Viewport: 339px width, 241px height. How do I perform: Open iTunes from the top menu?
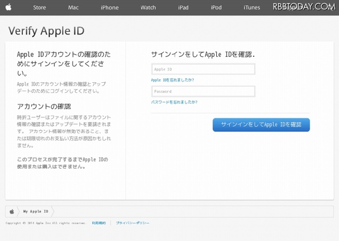252,7
